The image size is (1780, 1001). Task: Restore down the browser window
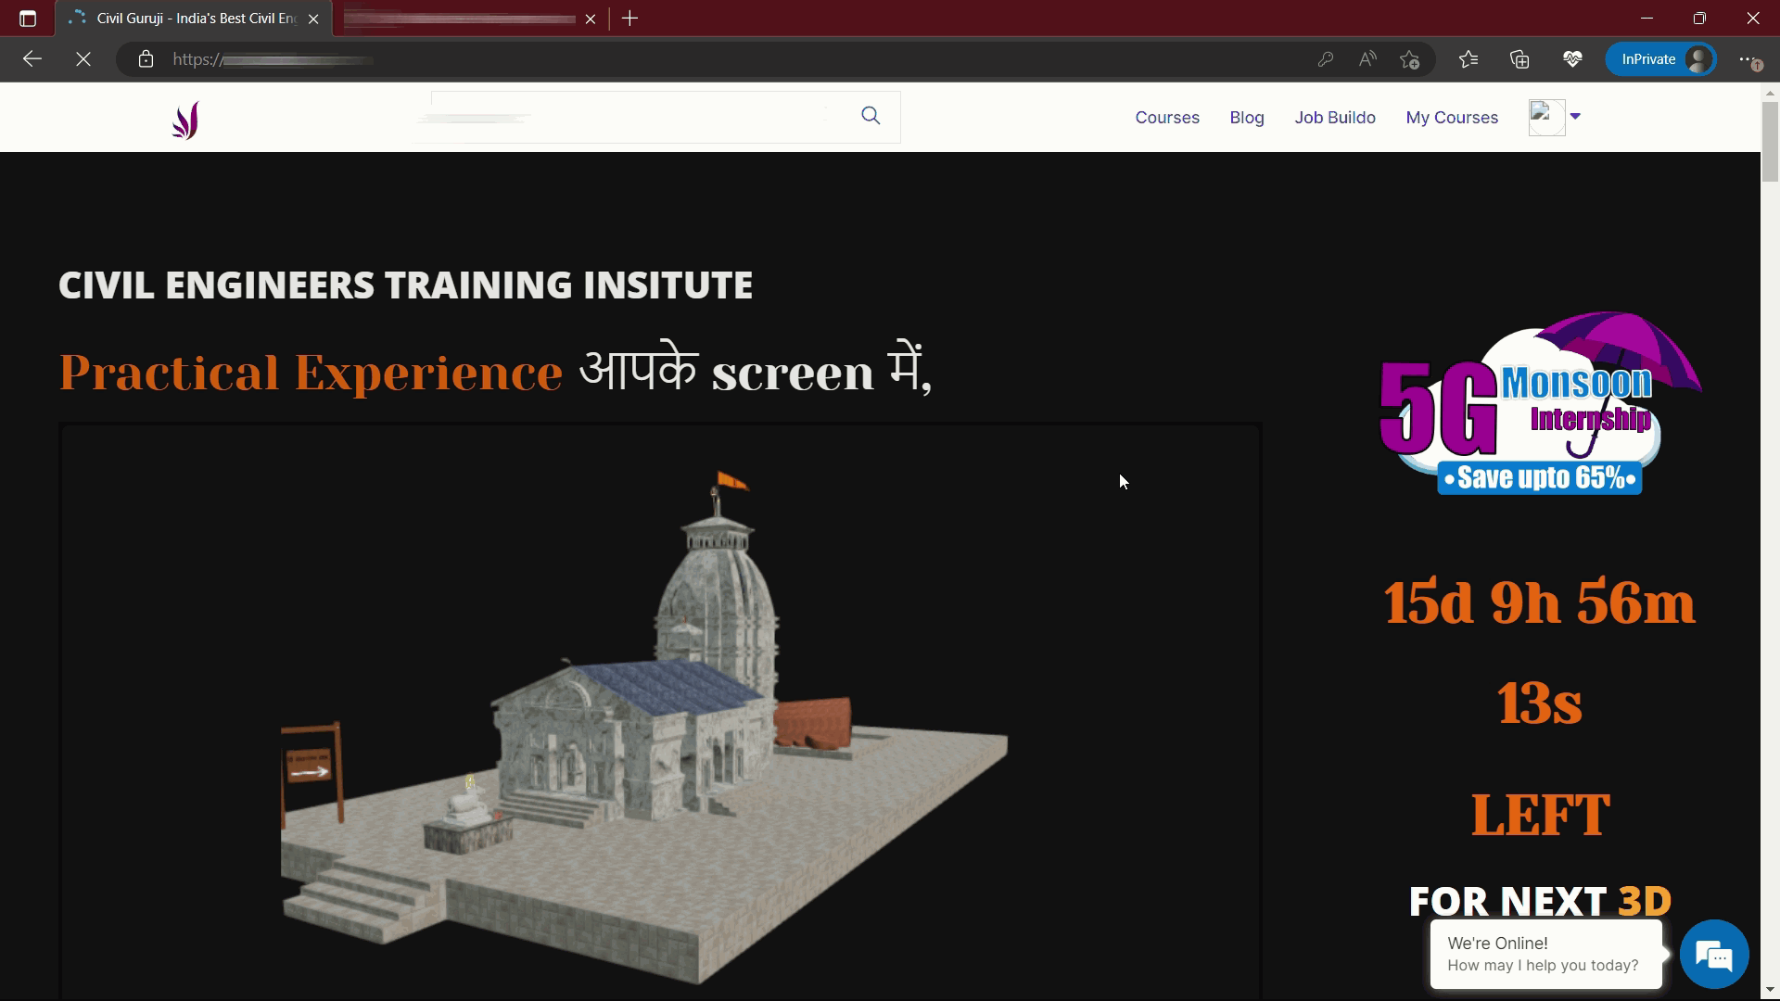(1699, 19)
